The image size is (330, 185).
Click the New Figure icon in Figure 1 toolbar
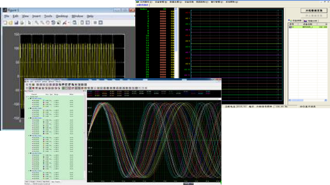tap(5, 22)
